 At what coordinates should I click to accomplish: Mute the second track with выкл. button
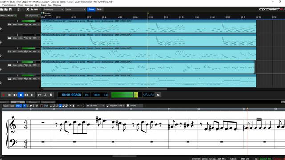pos(15,38)
